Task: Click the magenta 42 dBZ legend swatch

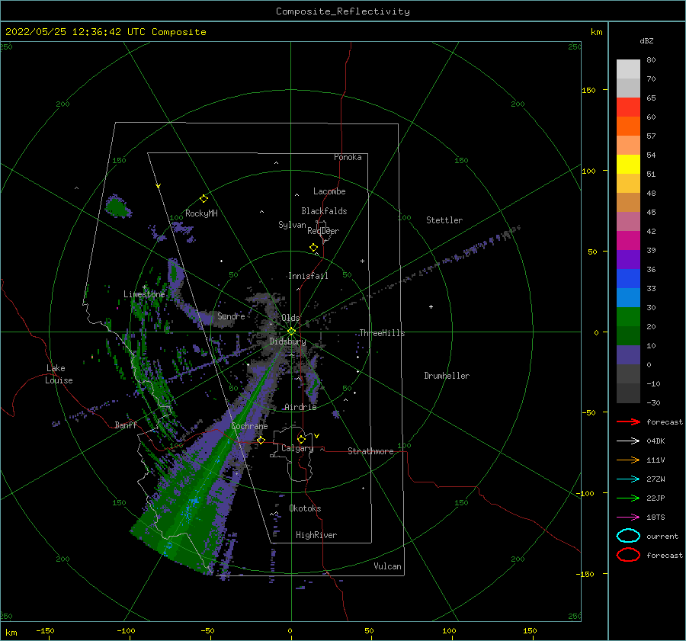Action: click(x=628, y=240)
